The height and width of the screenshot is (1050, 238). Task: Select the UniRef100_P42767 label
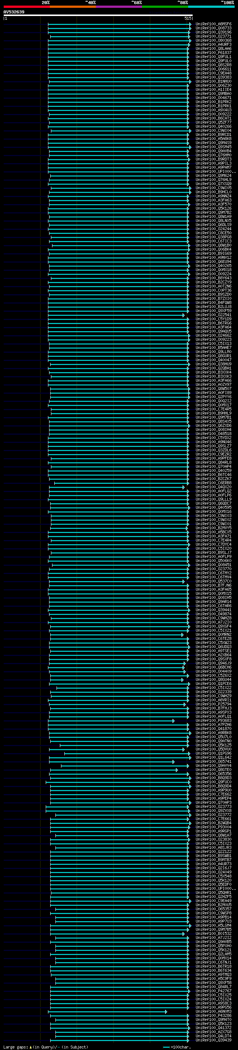click(x=213, y=991)
